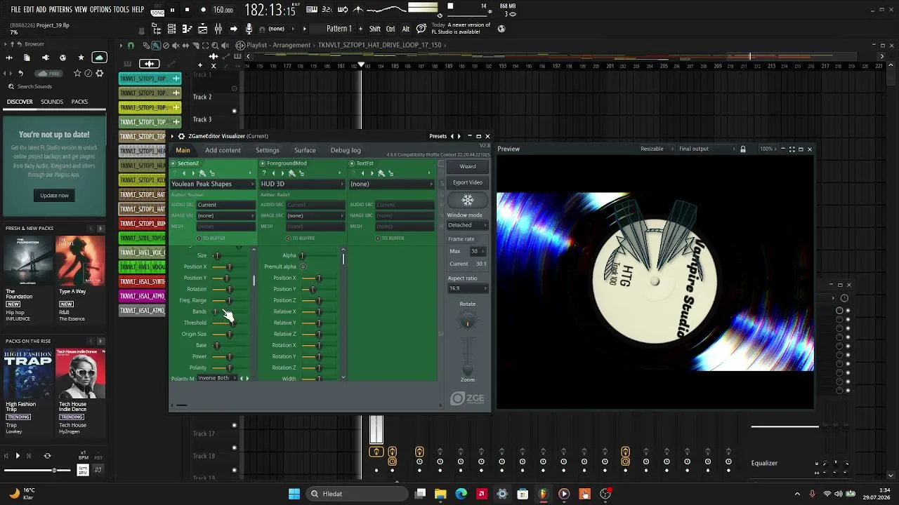Image resolution: width=899 pixels, height=505 pixels.
Task: Open the Window mode Detached dropdown
Action: click(x=468, y=225)
